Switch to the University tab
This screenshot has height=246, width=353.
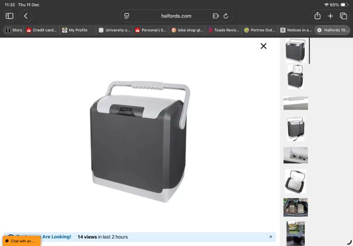pyautogui.click(x=114, y=30)
